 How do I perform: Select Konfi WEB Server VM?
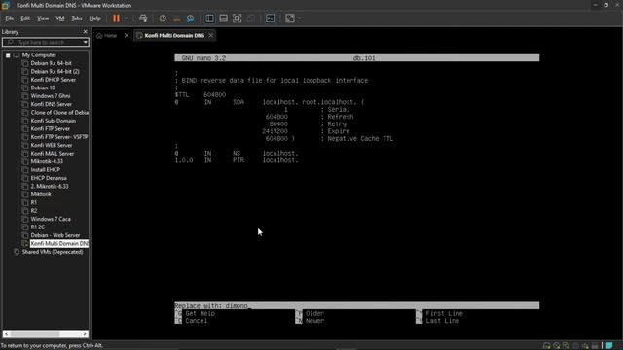tap(52, 145)
